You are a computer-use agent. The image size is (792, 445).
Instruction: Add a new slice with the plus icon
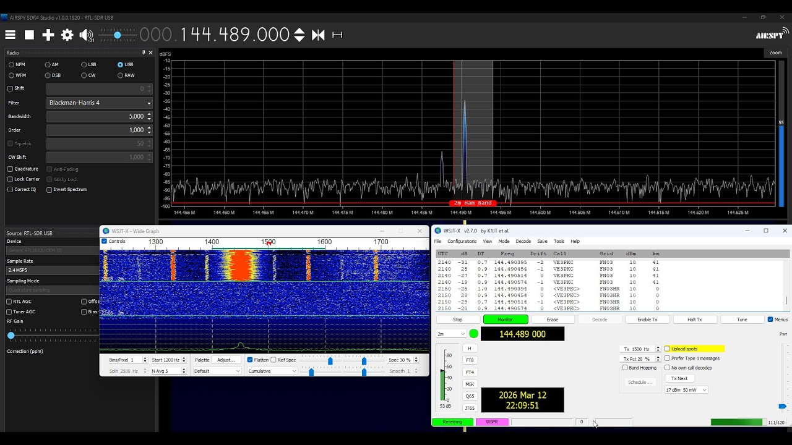(48, 35)
